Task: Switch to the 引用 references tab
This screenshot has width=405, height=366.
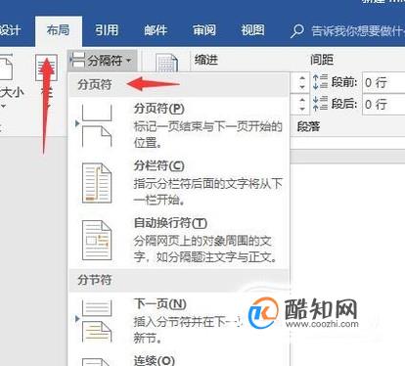Action: [x=107, y=30]
